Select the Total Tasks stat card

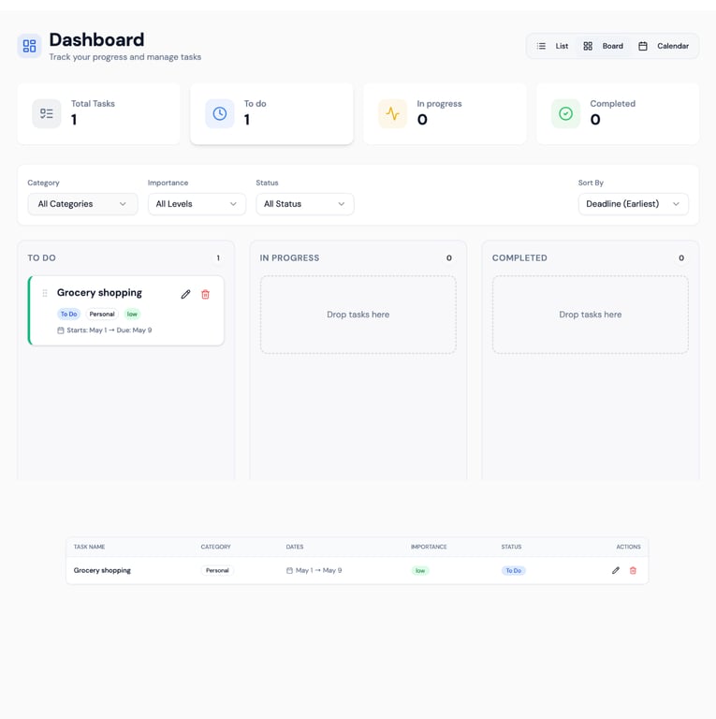(98, 113)
